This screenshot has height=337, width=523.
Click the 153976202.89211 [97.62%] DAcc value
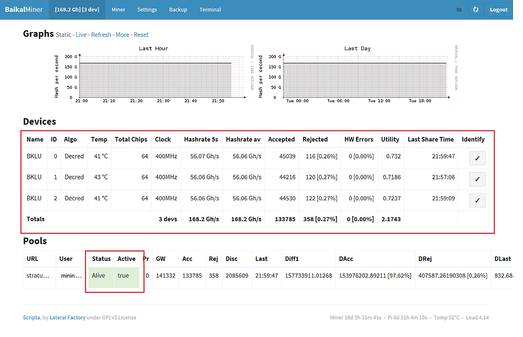click(x=375, y=276)
